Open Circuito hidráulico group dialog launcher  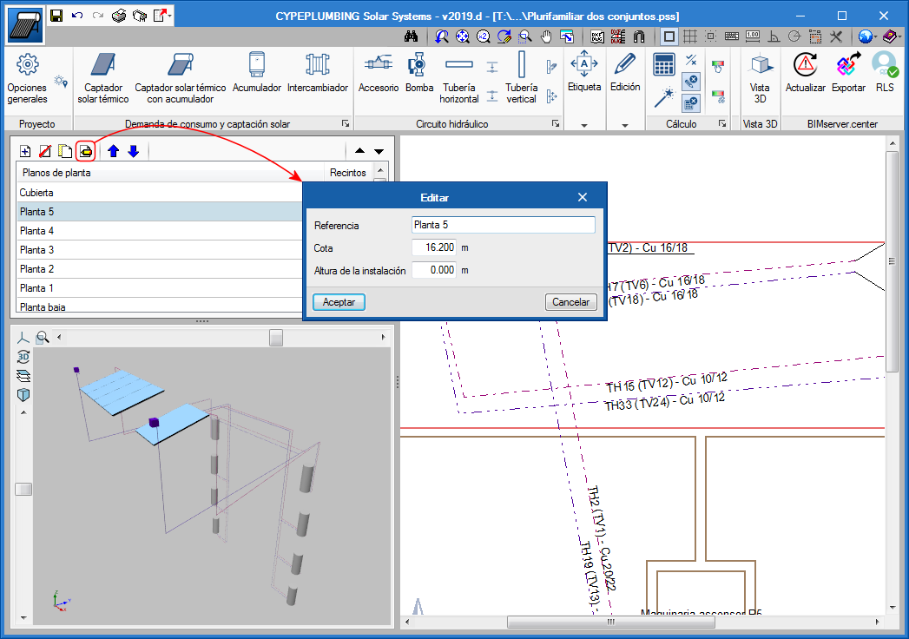tap(556, 123)
